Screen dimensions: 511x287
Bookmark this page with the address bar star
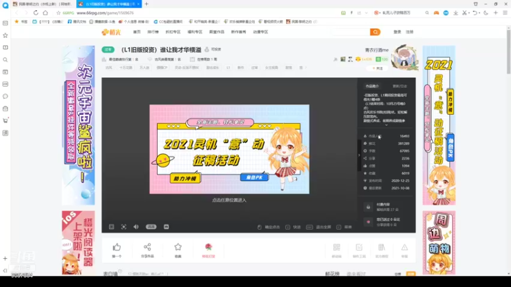coord(58,13)
